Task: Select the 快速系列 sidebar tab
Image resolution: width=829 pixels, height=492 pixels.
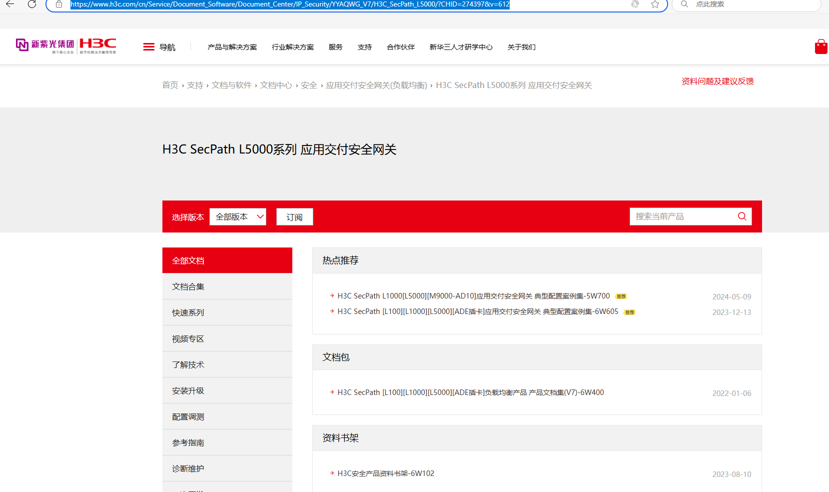Action: point(227,312)
